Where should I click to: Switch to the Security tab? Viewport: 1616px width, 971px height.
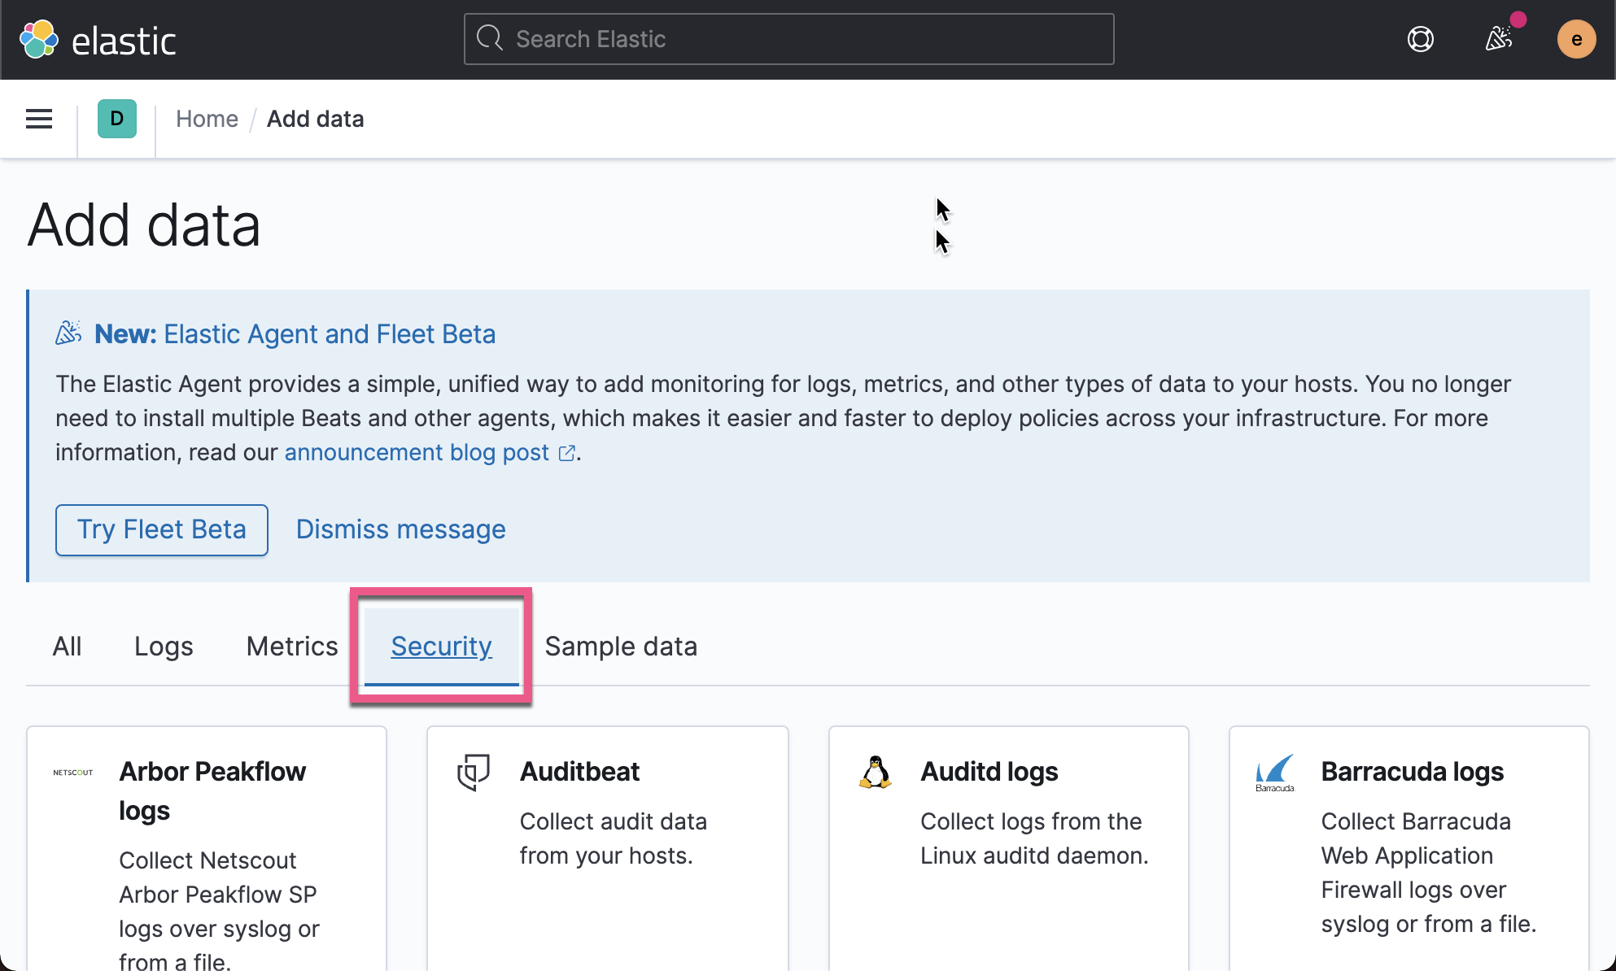tap(441, 646)
